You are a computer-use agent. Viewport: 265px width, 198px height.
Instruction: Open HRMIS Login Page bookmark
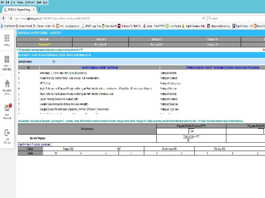(x=91, y=26)
